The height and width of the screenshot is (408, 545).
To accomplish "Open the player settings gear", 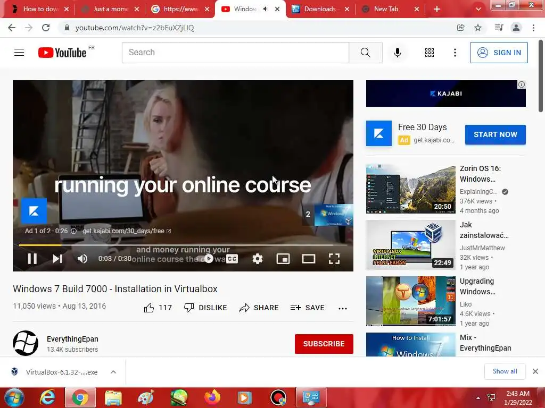I will pyautogui.click(x=257, y=259).
